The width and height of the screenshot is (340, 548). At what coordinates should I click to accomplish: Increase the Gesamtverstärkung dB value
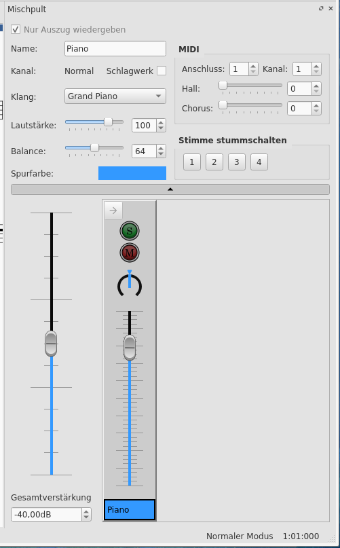pos(86,511)
